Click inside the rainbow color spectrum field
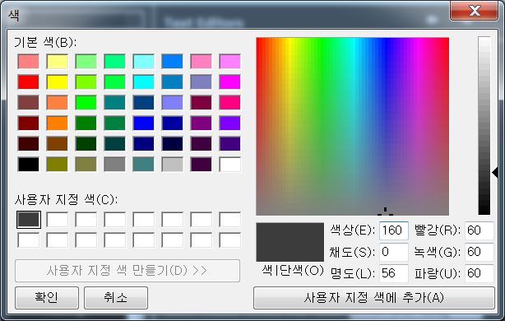This screenshot has width=505, height=321. coord(352,126)
